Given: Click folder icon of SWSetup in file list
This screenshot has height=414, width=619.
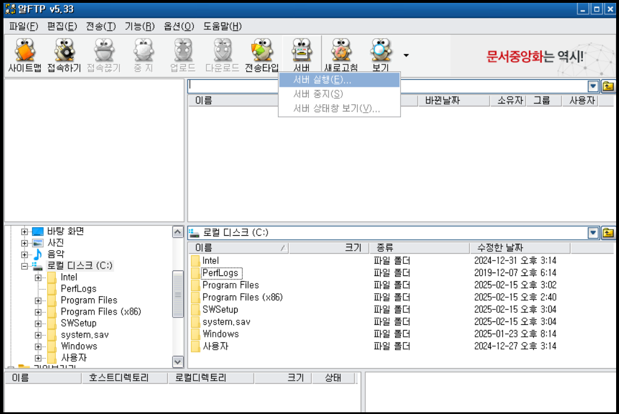Looking at the screenshot, I should pyautogui.click(x=195, y=310).
